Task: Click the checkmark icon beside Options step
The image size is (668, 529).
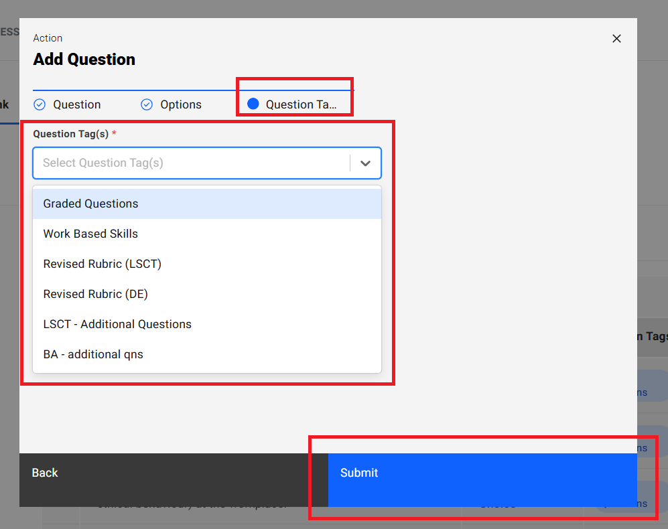Action: [147, 104]
